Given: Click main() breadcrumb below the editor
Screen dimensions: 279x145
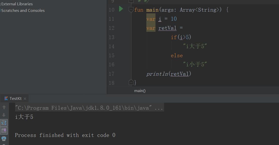Looking at the screenshot, I should 140,91.
